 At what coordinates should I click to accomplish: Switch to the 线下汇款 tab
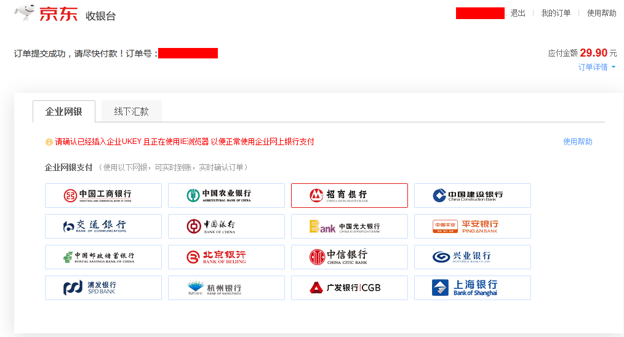[131, 111]
